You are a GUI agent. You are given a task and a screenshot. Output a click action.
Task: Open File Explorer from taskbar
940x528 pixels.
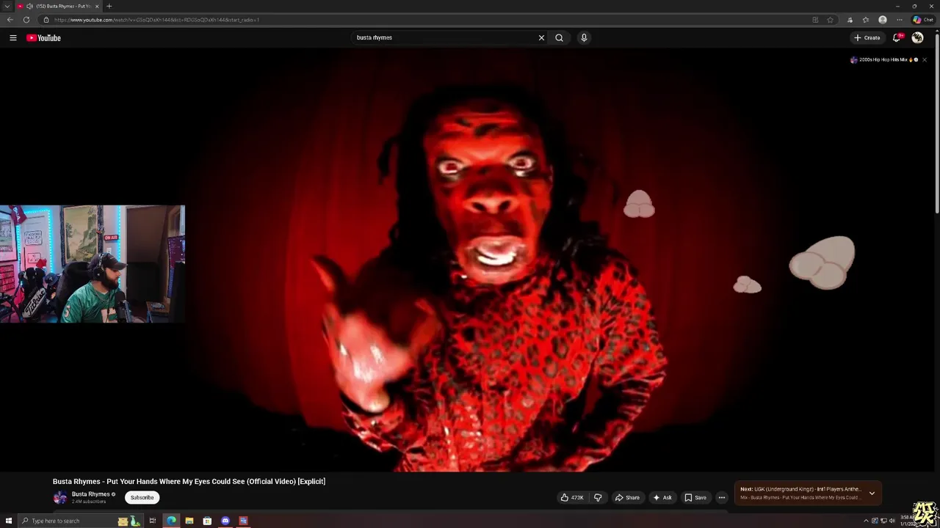189,521
